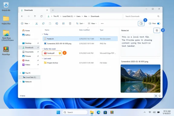Open the New dropdown menu
174x116 pixels.
coord(25,24)
